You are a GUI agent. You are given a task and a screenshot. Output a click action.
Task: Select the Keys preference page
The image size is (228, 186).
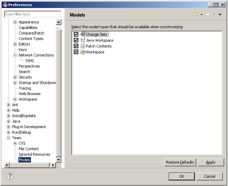click(23, 50)
